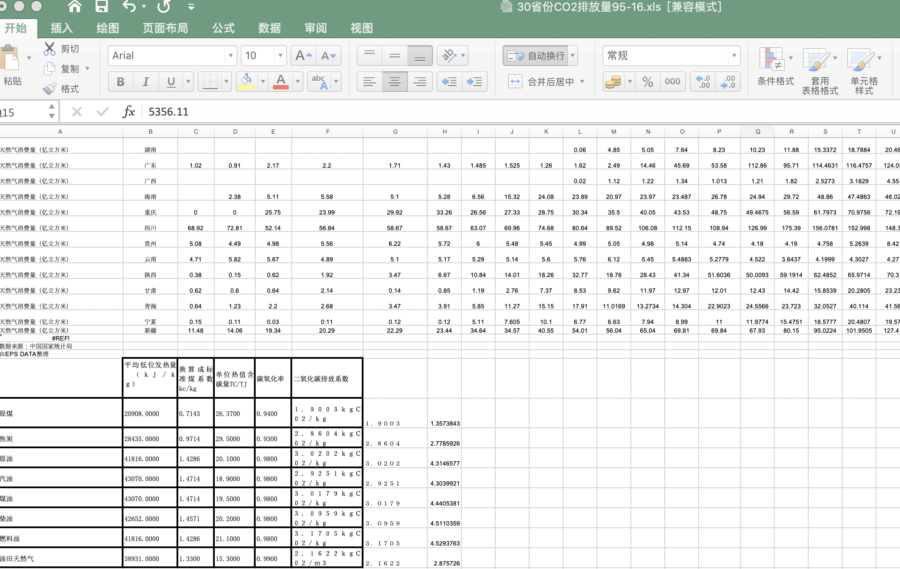Click the Cut scissors icon

50,49
